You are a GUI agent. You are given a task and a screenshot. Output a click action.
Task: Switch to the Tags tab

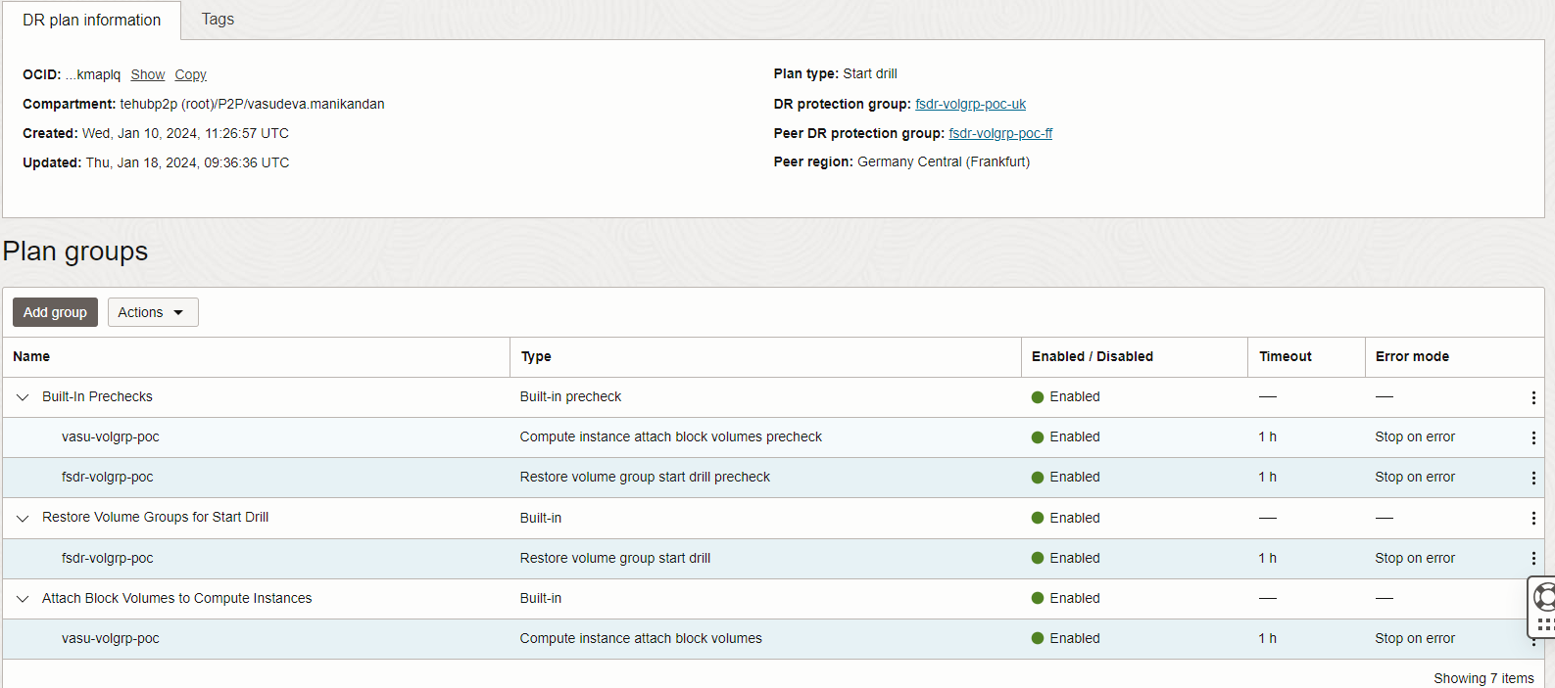tap(218, 20)
